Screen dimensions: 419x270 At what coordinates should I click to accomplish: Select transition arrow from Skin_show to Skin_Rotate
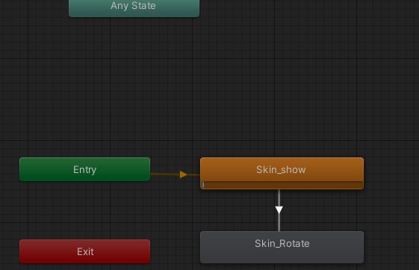click(x=279, y=210)
